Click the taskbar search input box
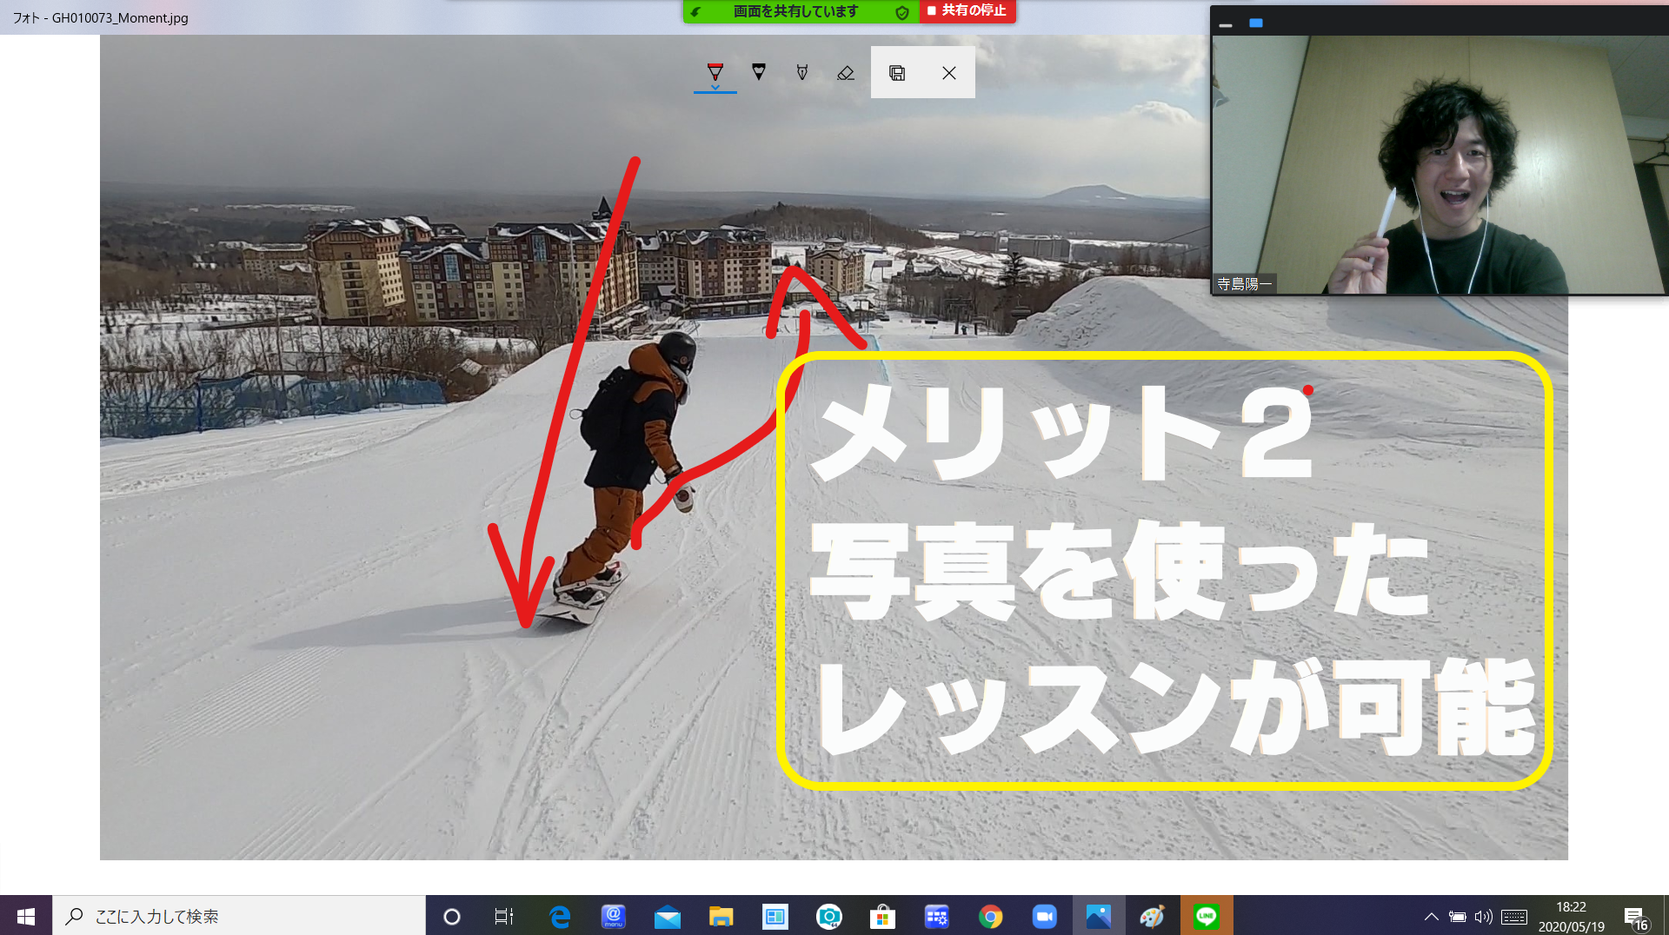The image size is (1669, 935). point(239,916)
